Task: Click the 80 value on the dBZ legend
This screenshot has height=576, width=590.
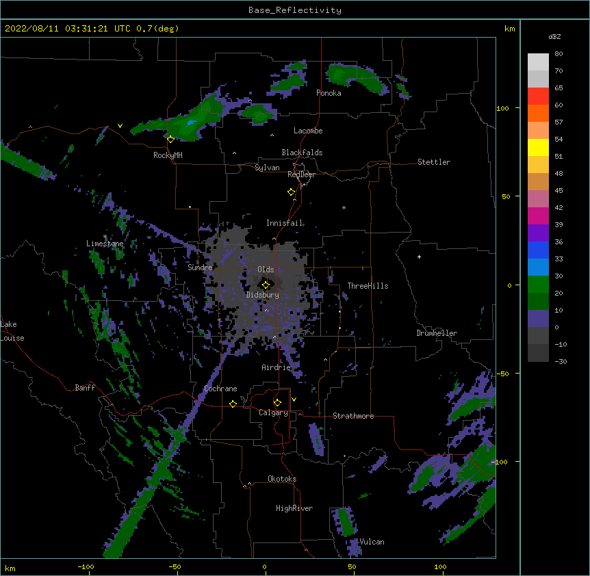Action: [559, 54]
